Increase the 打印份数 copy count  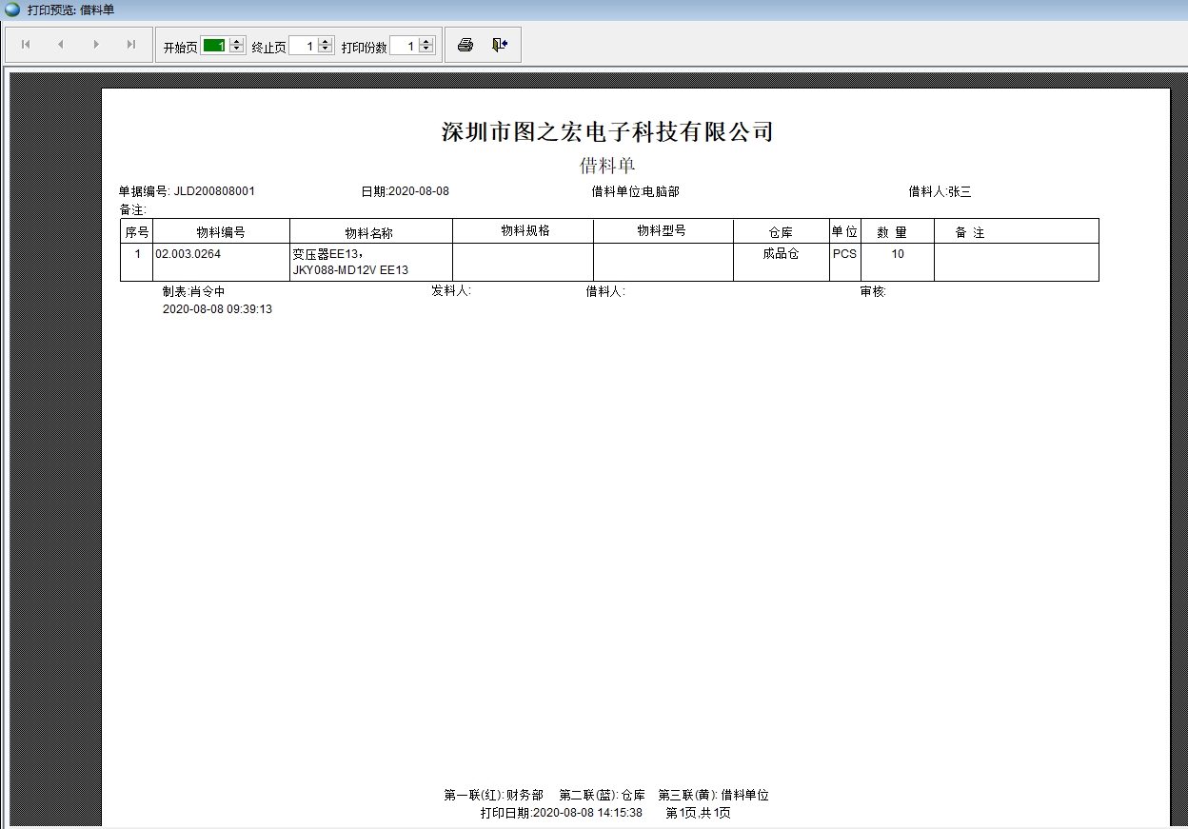coord(425,40)
